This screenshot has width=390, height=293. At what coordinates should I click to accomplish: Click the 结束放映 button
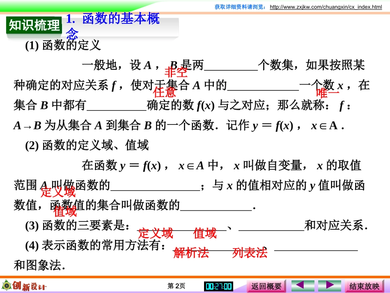pos(364,286)
